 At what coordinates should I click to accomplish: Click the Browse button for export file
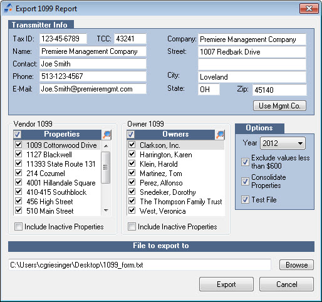coord(296,265)
